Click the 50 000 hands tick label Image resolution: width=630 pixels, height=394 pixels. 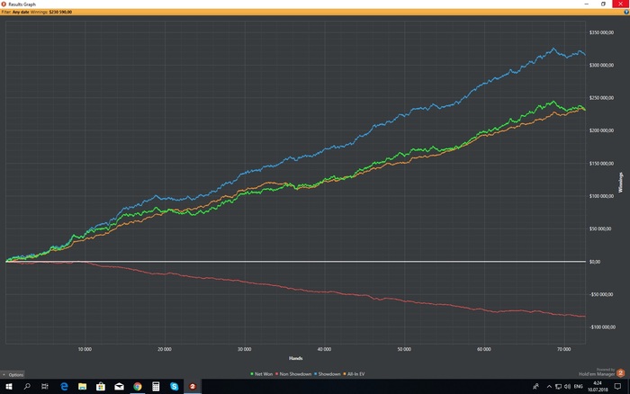click(404, 349)
